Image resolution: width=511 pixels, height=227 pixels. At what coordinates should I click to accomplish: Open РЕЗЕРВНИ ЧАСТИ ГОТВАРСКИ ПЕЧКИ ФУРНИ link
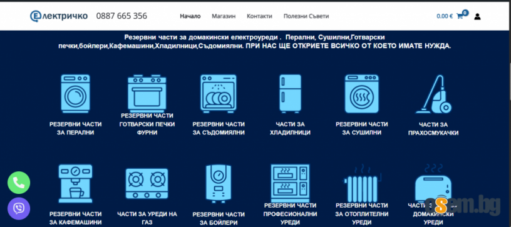click(147, 124)
